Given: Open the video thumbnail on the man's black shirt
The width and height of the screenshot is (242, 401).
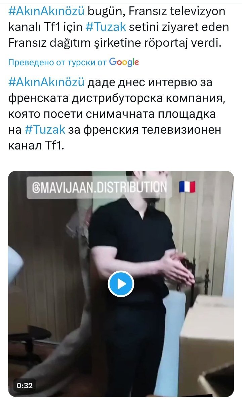Looking at the screenshot, I should coord(131,233).
